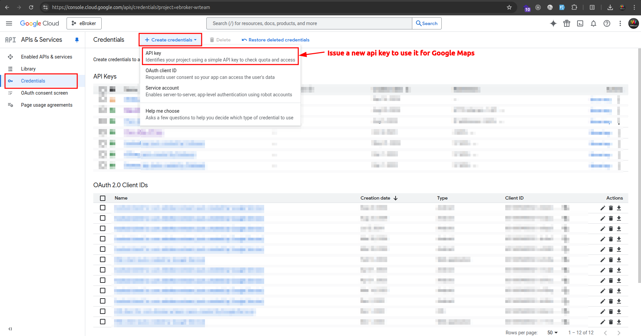
Task: Edit the second OAuth client with pencil
Action: pos(603,218)
